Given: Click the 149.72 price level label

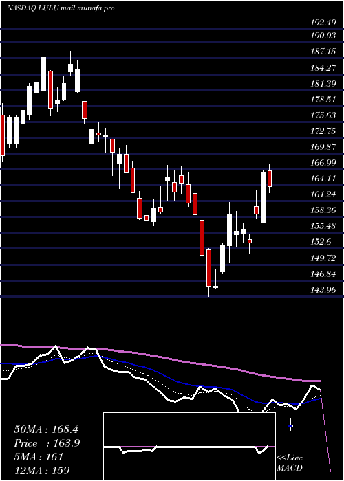Looking at the screenshot, I should pos(323,258).
